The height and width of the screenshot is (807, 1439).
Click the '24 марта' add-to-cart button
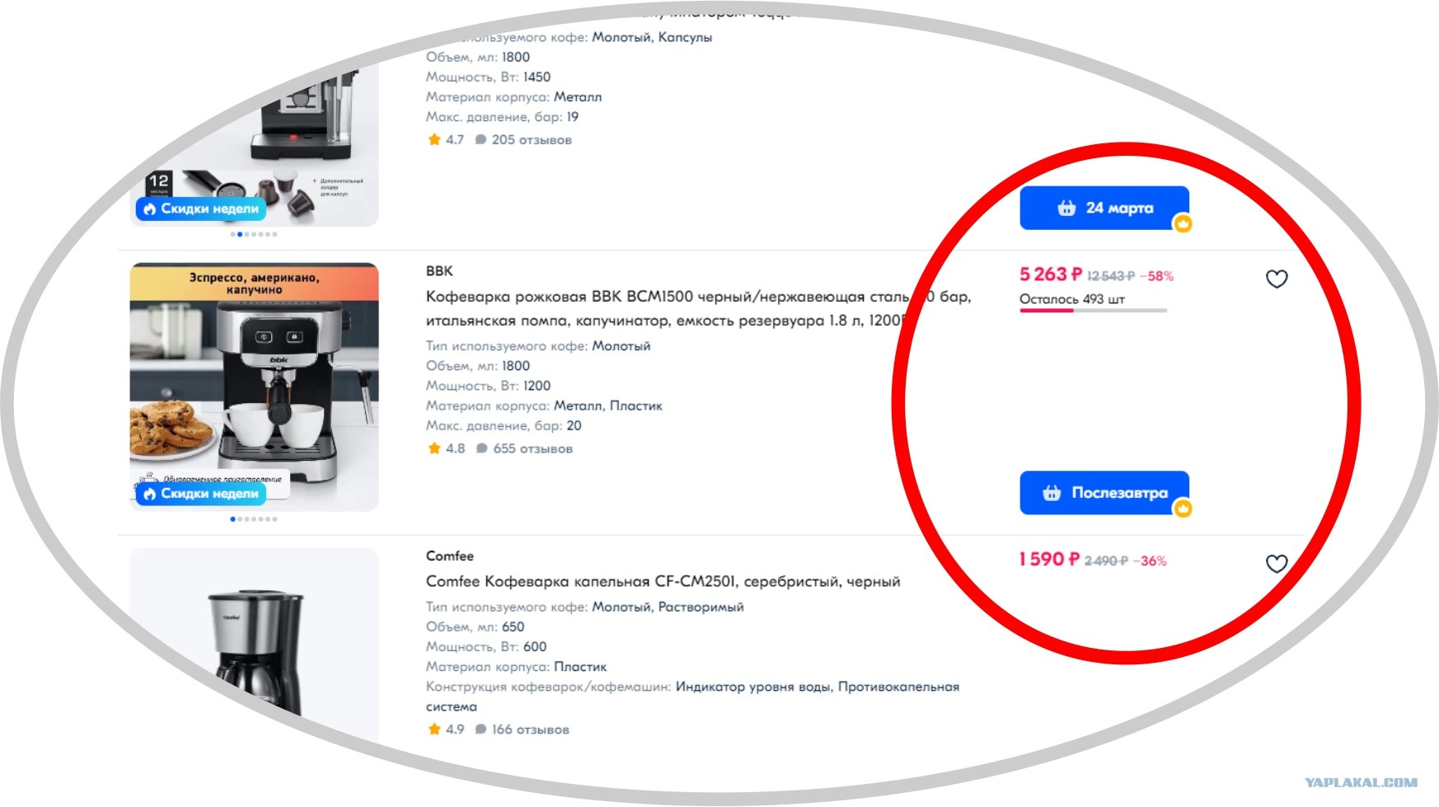click(x=1104, y=208)
